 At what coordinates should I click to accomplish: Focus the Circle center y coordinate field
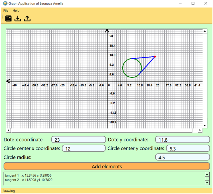188,148
